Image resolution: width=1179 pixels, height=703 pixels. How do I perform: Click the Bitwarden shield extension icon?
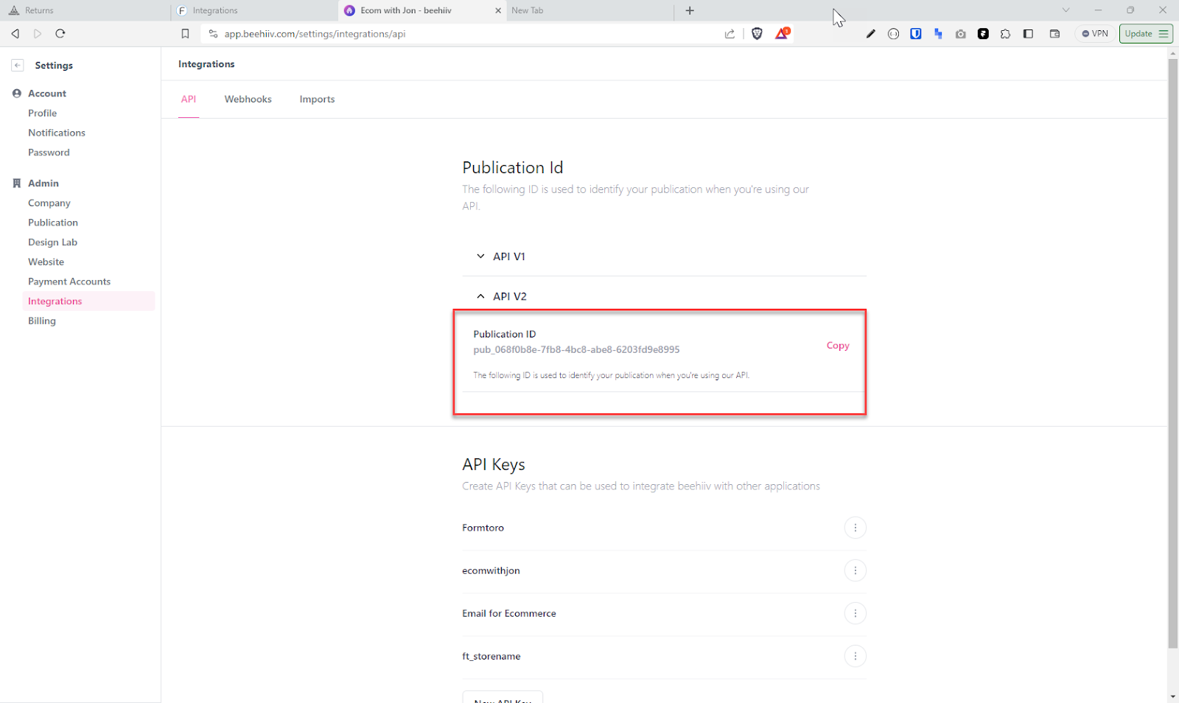(x=916, y=34)
